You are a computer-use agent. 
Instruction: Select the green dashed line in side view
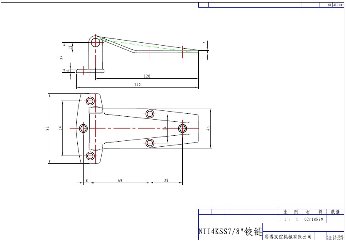click(148, 45)
